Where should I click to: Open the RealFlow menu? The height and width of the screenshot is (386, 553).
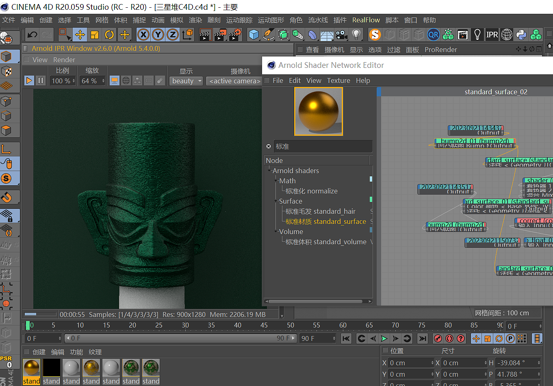point(366,20)
